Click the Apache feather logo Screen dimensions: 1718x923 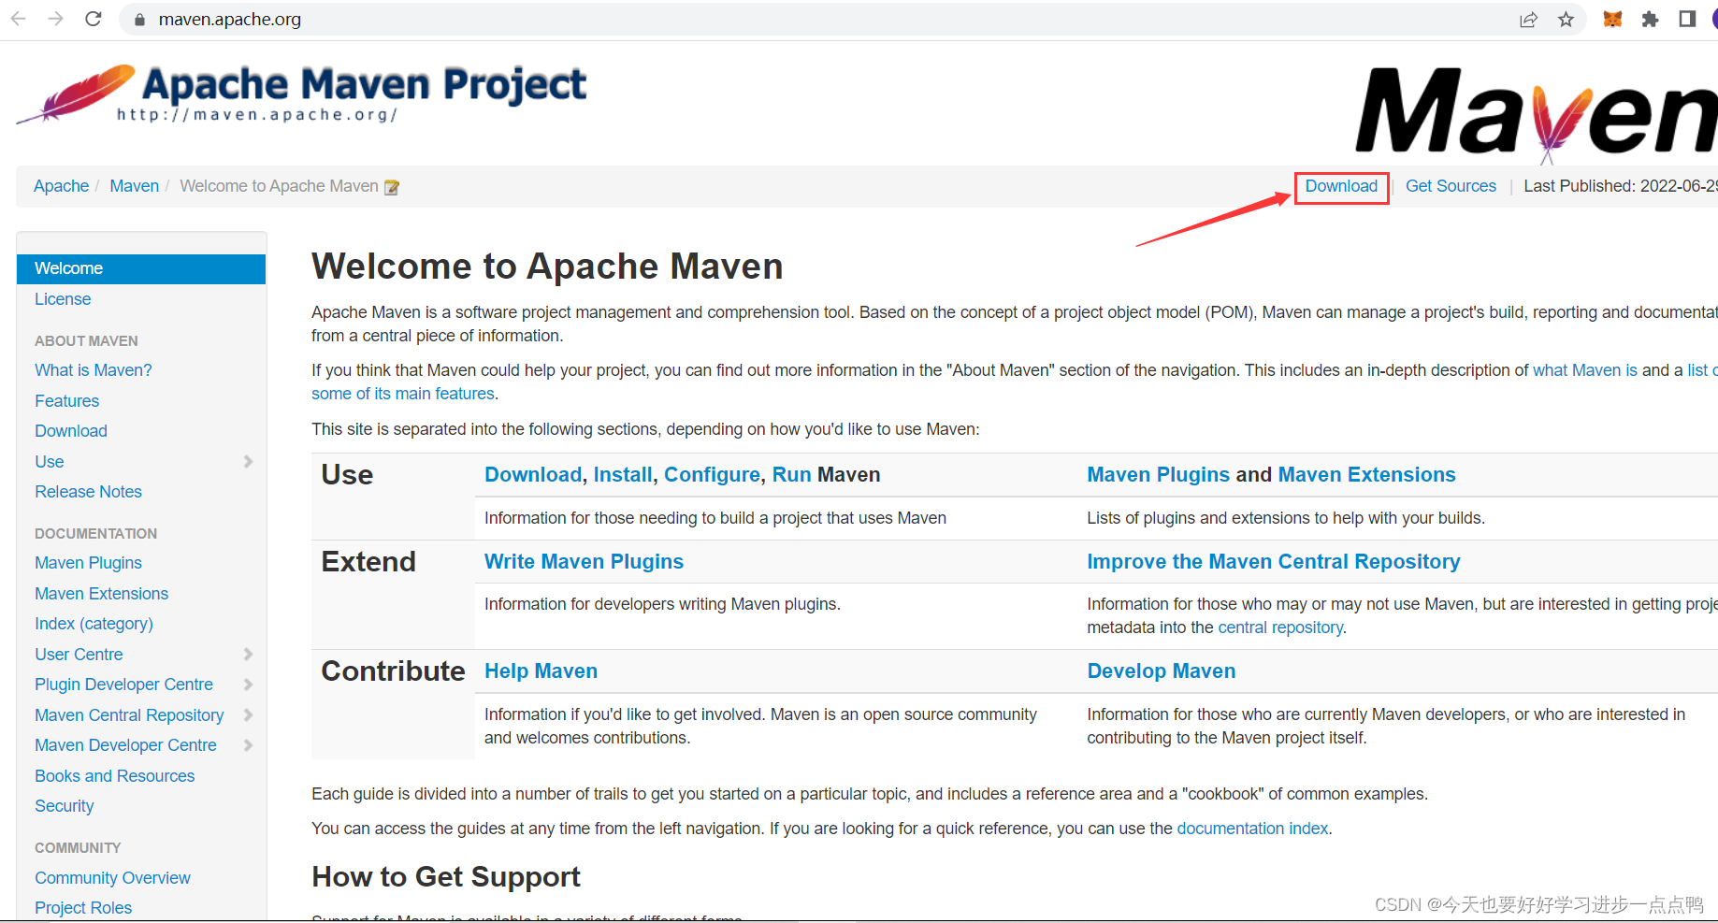(x=77, y=93)
